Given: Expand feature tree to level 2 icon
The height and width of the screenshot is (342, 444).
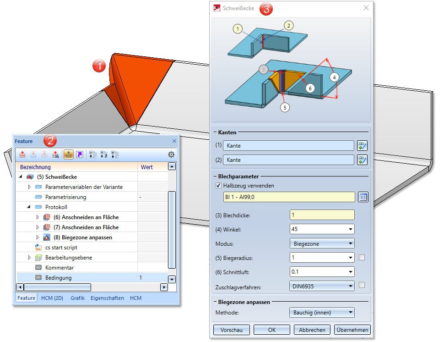Looking at the screenshot, I should pos(104,154).
